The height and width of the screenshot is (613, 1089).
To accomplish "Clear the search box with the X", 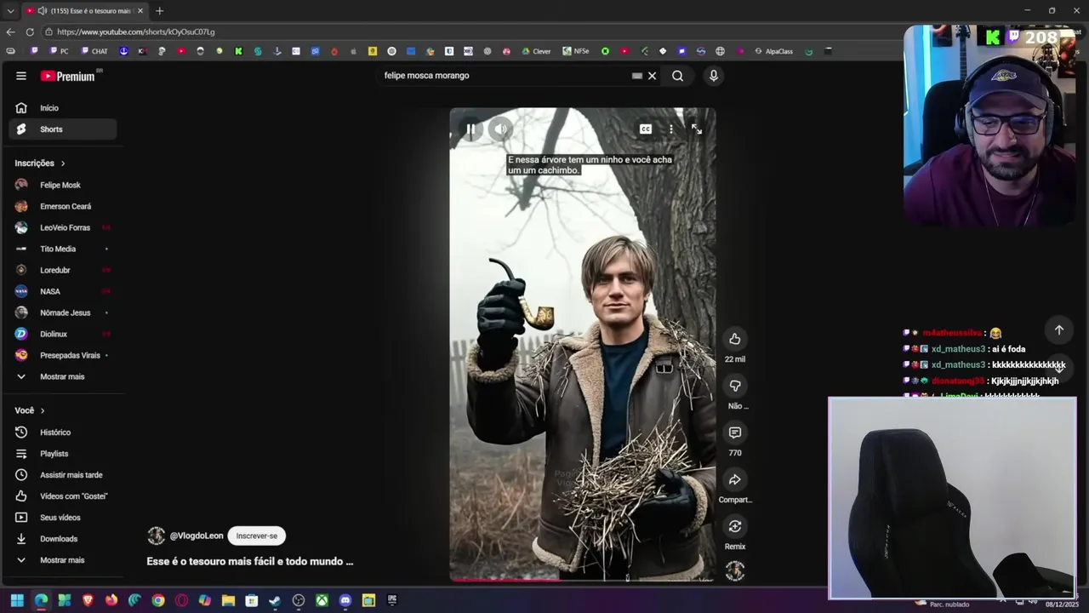I will tap(652, 76).
